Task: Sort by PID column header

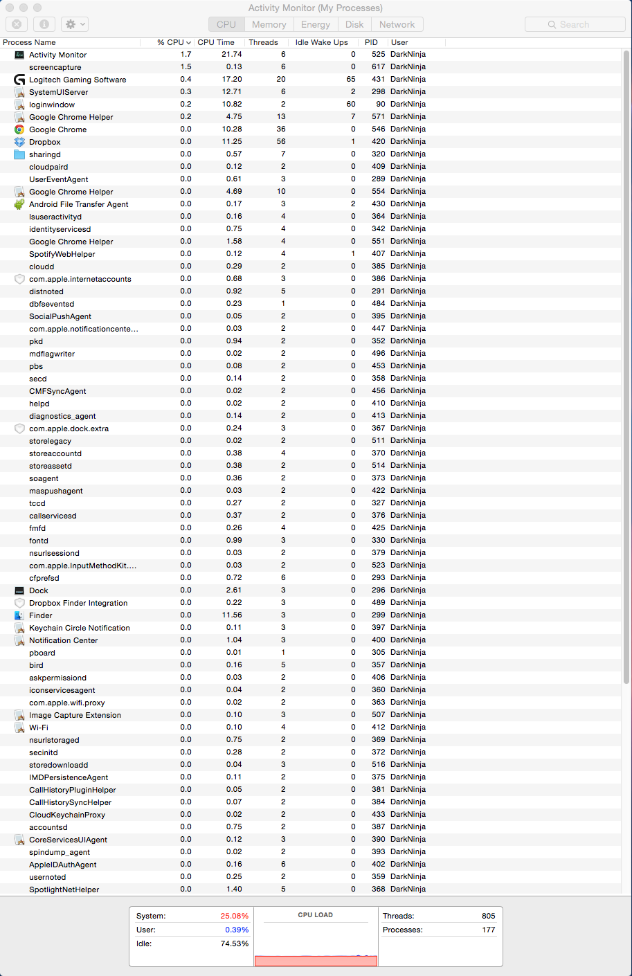Action: coord(373,42)
